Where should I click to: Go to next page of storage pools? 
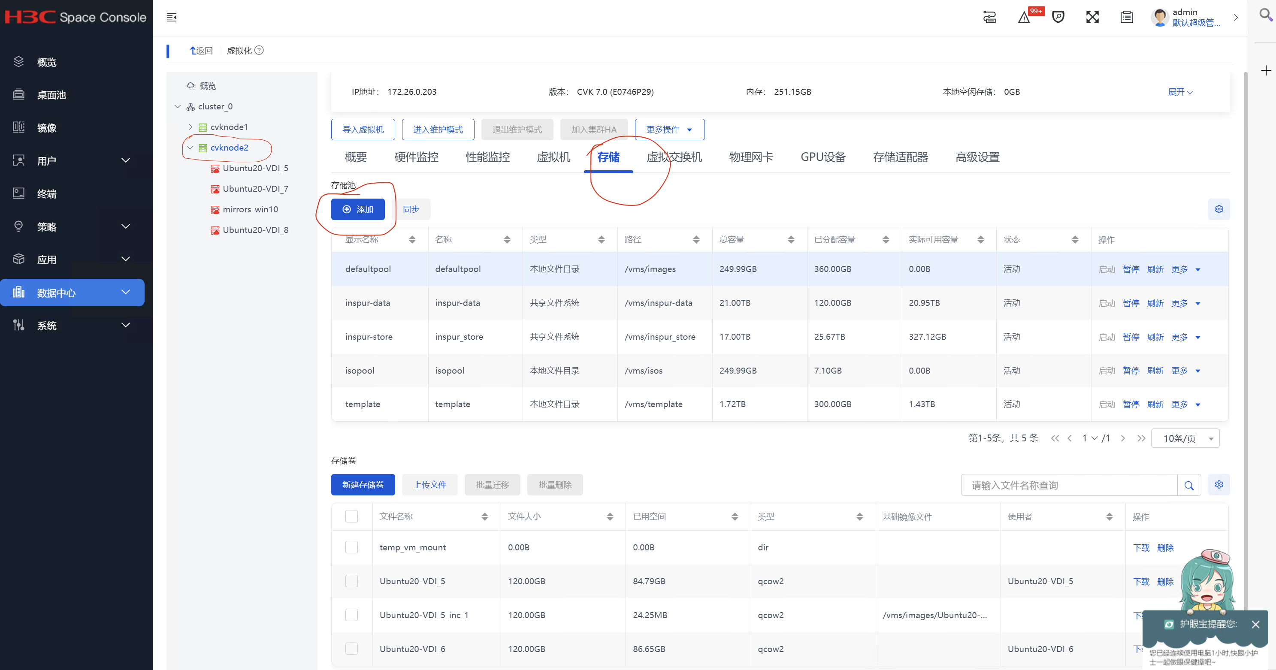click(1123, 438)
